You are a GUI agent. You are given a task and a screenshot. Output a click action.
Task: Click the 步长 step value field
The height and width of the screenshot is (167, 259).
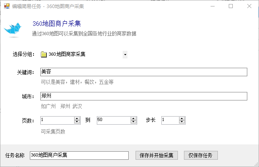170,120
